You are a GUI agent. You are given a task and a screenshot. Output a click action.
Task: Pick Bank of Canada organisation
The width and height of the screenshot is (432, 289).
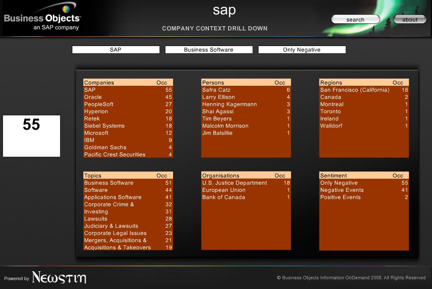246,197
